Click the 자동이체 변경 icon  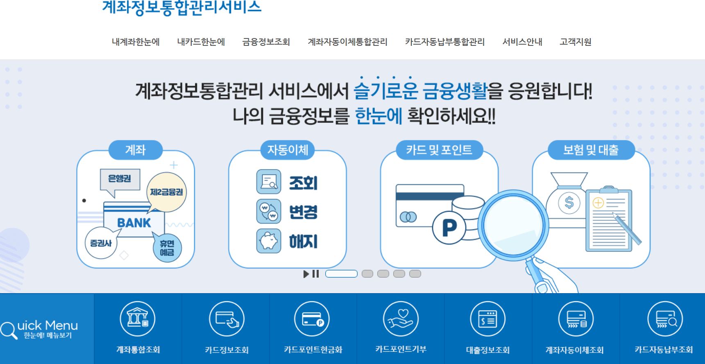pyautogui.click(x=269, y=211)
